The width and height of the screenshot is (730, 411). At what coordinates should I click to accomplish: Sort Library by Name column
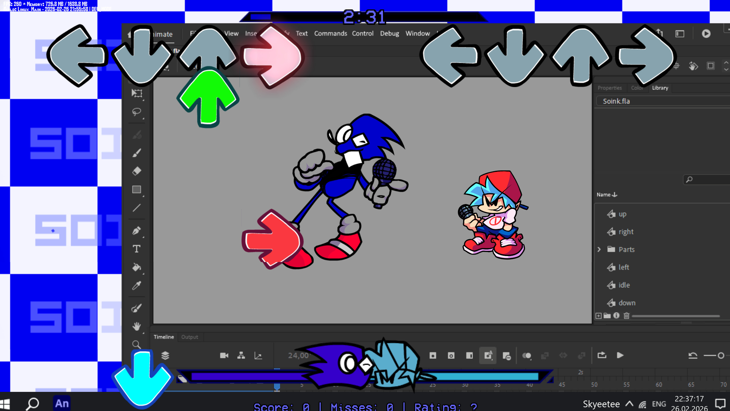[x=607, y=195]
